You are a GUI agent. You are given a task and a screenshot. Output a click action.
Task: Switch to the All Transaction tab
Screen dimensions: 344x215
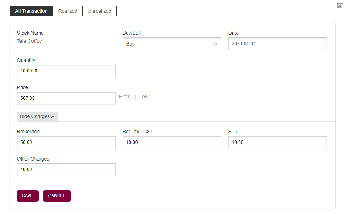(31, 11)
